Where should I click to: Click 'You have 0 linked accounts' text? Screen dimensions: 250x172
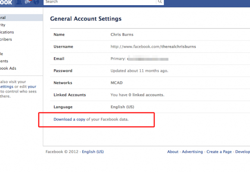[x=137, y=95]
